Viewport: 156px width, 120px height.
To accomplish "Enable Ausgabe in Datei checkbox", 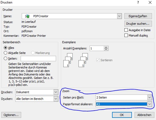I will point(126,30).
